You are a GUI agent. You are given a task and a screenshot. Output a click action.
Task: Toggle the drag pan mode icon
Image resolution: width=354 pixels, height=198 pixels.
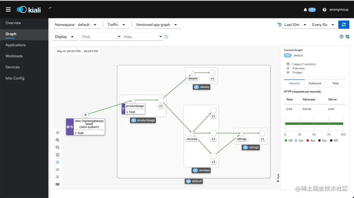coord(58,133)
